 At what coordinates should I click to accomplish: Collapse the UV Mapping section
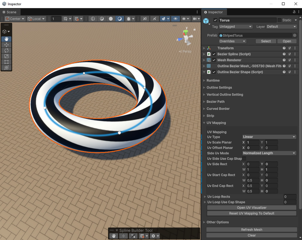[x=204, y=123]
